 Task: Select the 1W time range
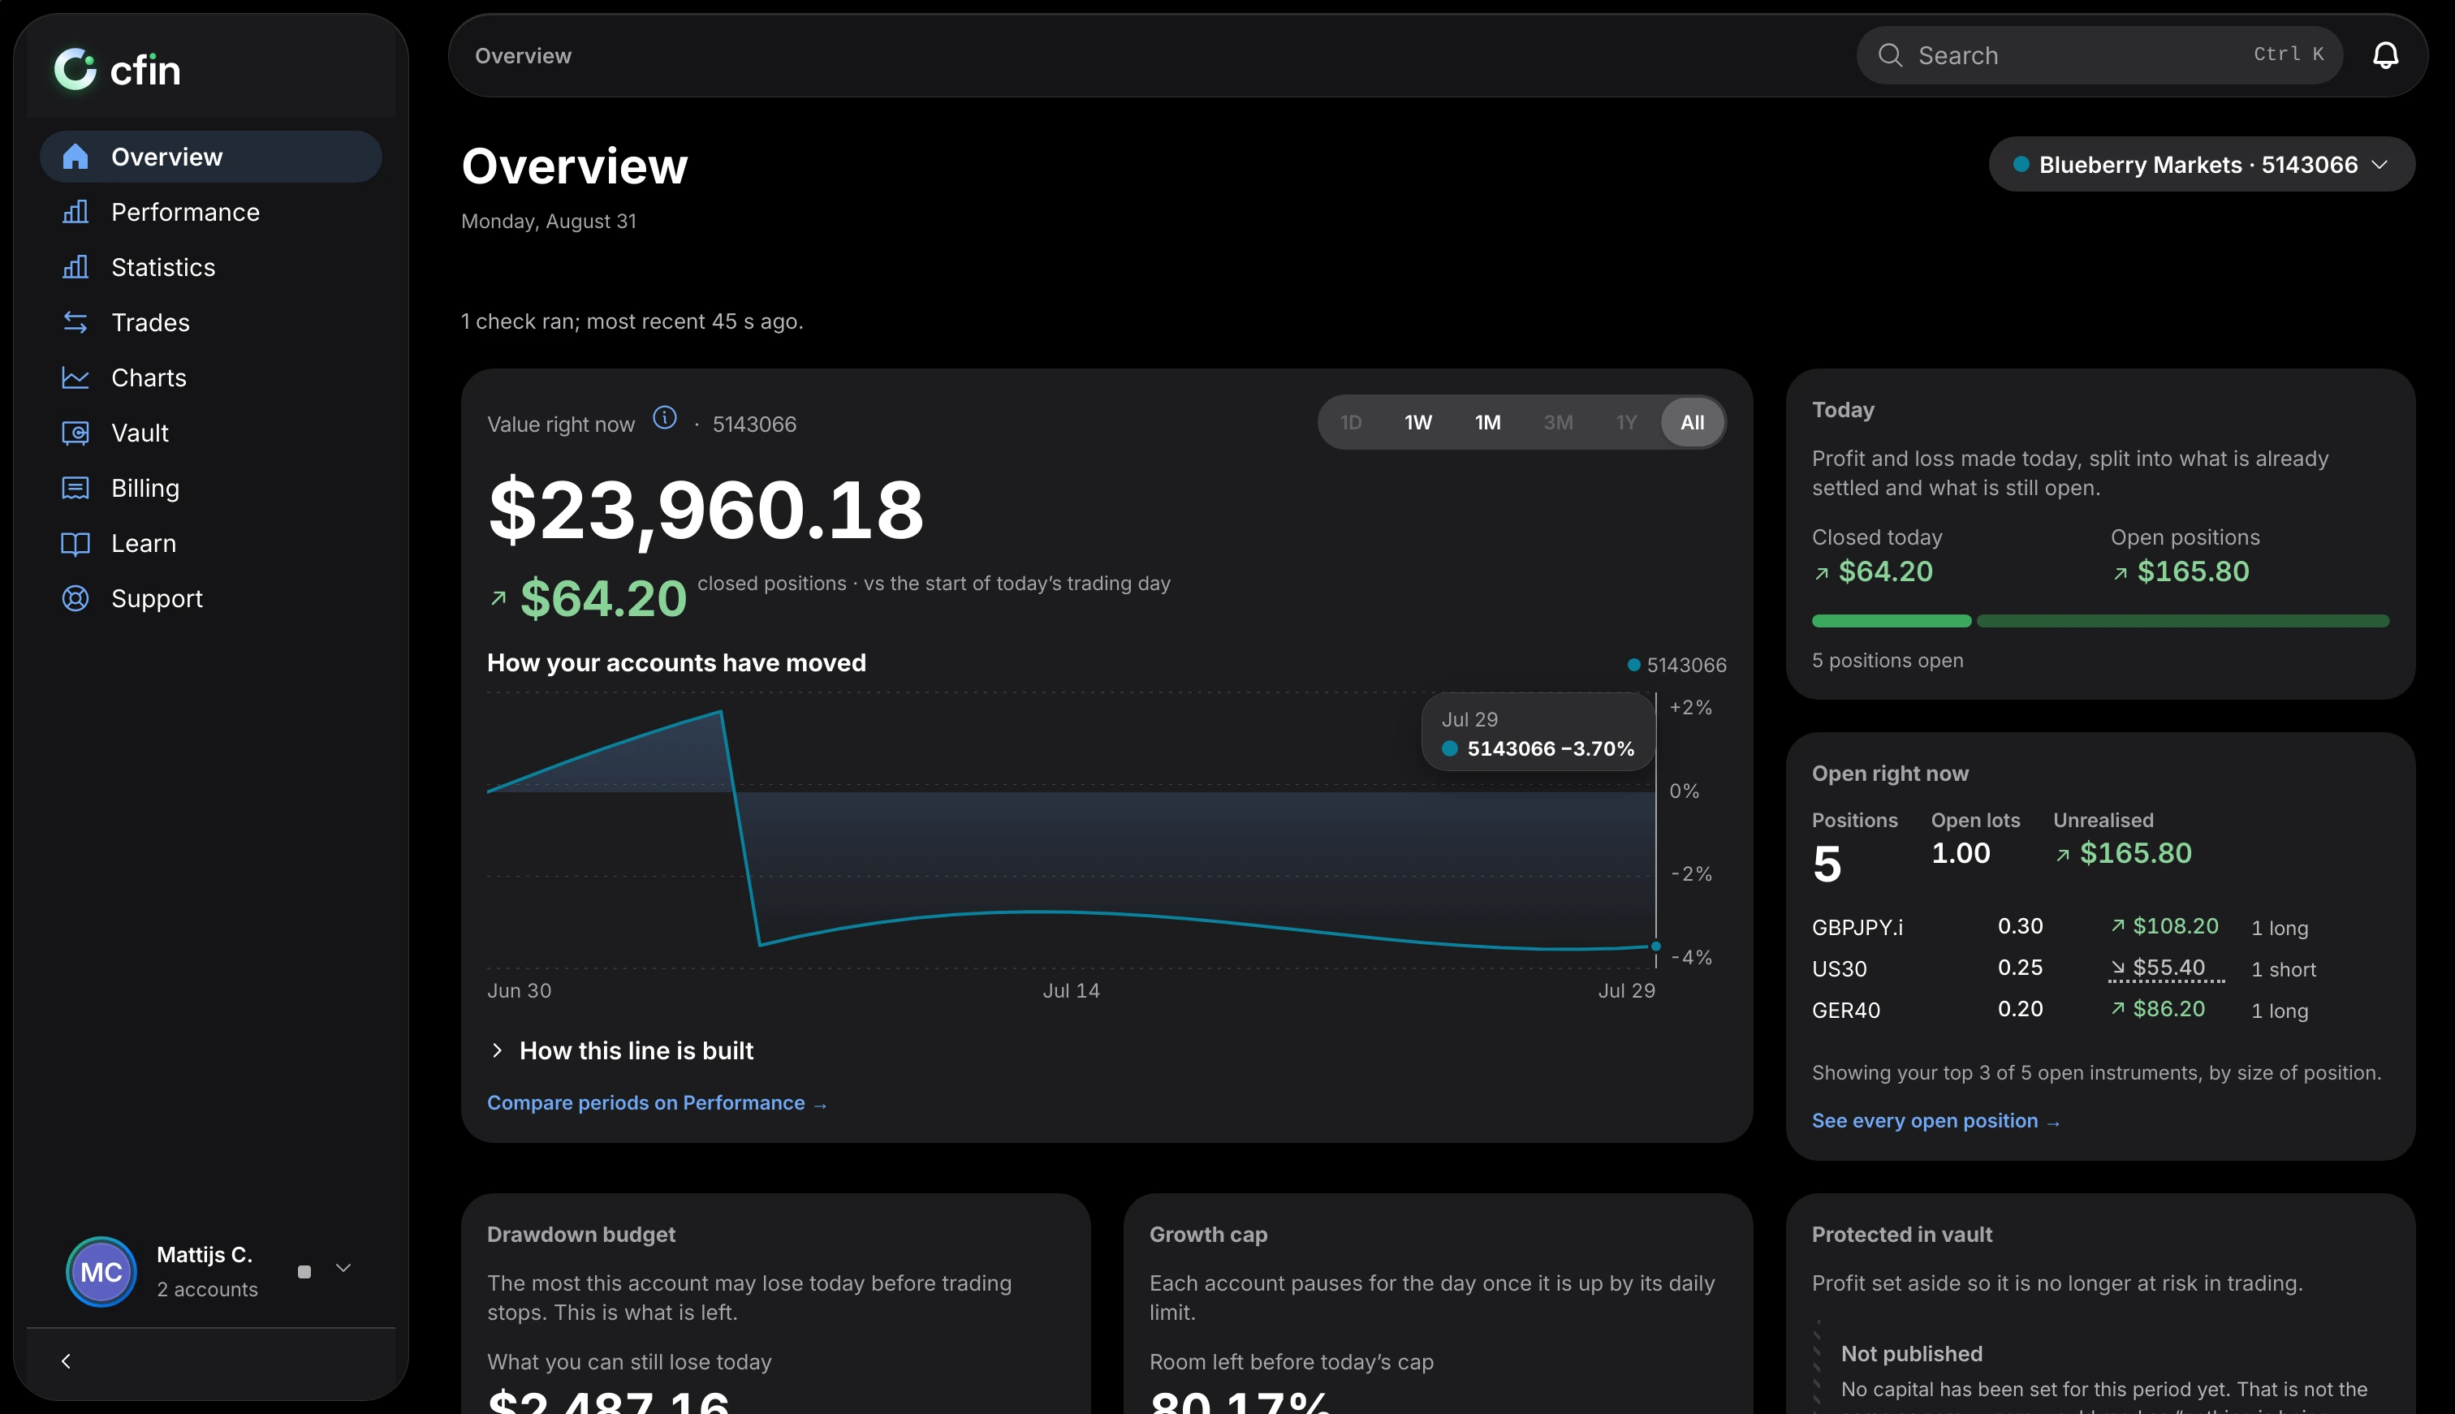tap(1417, 422)
